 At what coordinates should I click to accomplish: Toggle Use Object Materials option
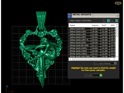tap(105, 63)
